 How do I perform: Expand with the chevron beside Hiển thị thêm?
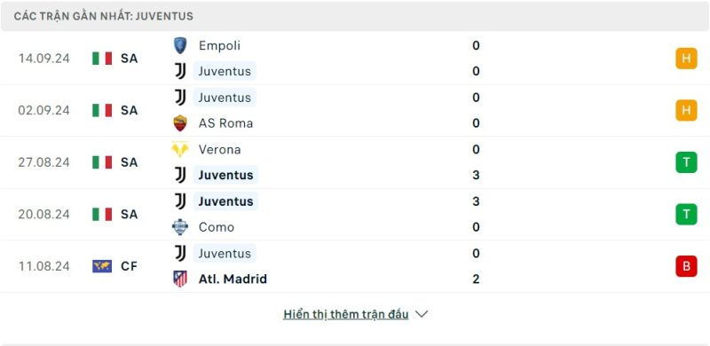click(422, 314)
